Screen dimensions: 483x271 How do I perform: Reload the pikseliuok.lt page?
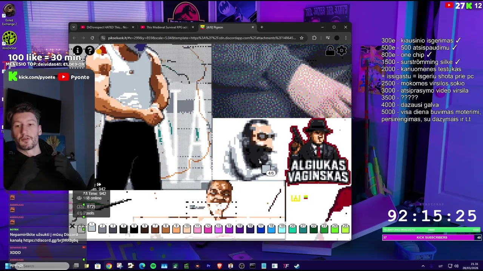pos(92,38)
